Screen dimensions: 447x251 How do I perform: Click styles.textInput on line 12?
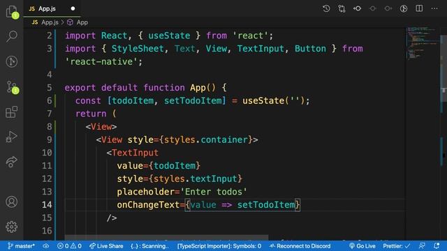tap(196, 178)
